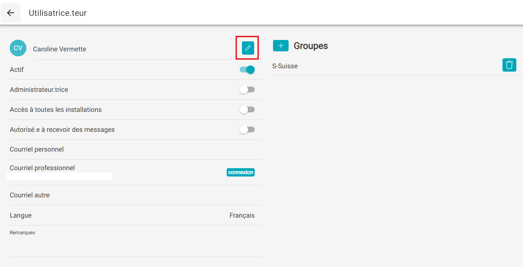Disable the Actif toggle
The width and height of the screenshot is (523, 267).
coord(247,70)
